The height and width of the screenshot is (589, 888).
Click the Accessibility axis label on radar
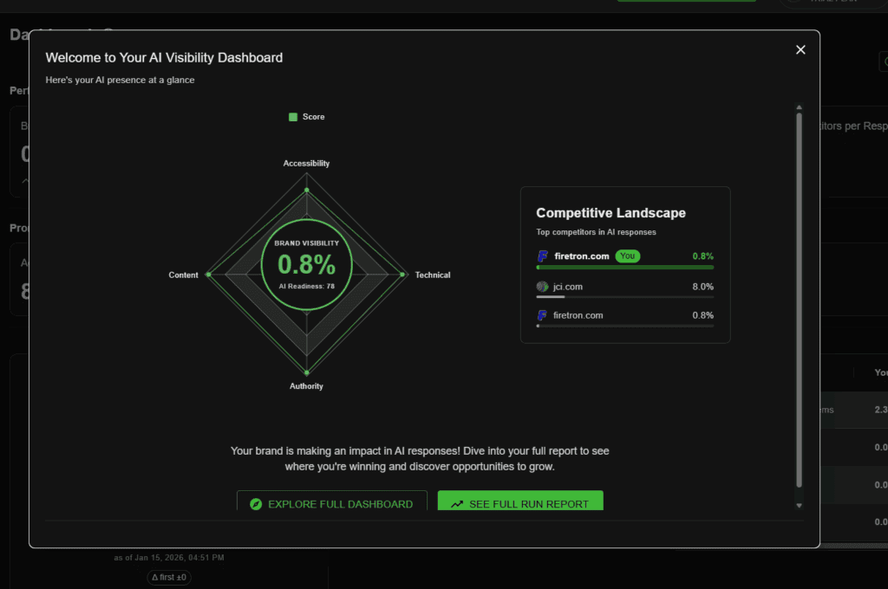[306, 164]
